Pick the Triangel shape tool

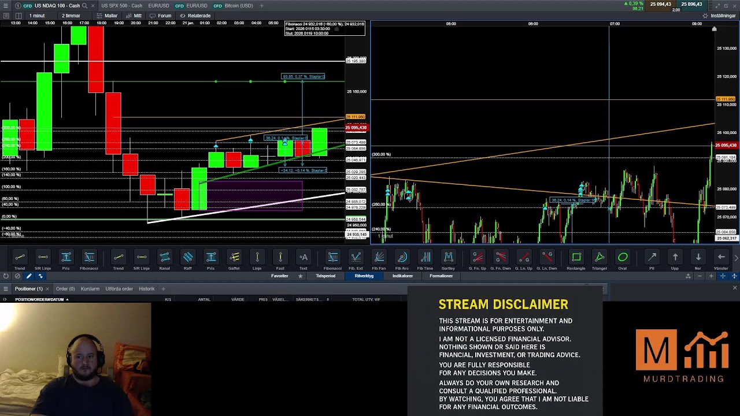[x=599, y=260]
